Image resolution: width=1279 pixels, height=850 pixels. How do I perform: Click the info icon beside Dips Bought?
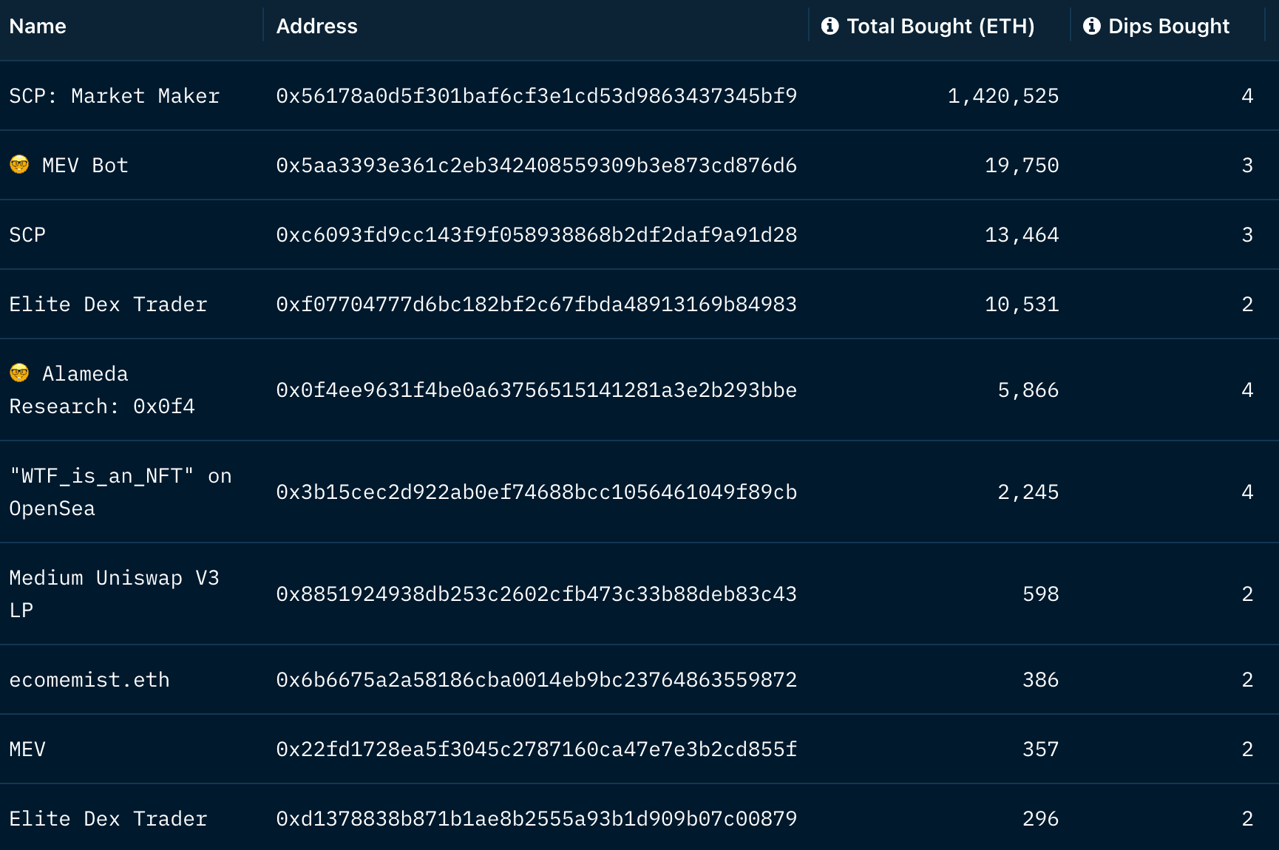(1091, 26)
